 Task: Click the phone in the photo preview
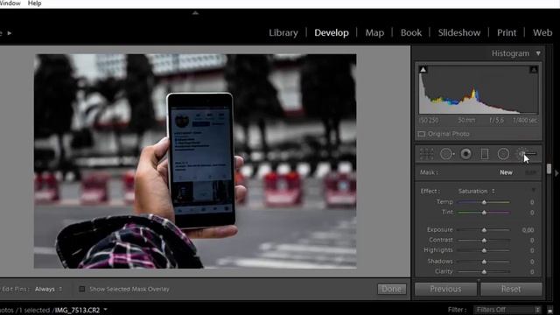(200, 160)
